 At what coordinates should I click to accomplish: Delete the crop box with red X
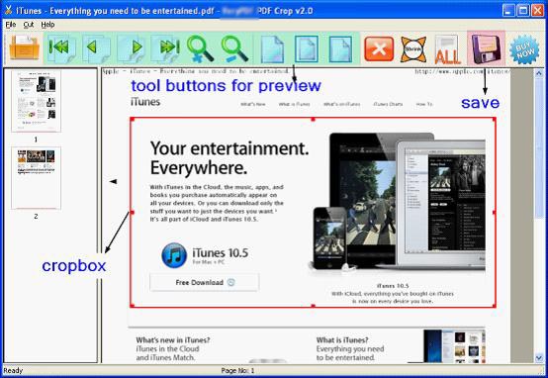click(379, 48)
